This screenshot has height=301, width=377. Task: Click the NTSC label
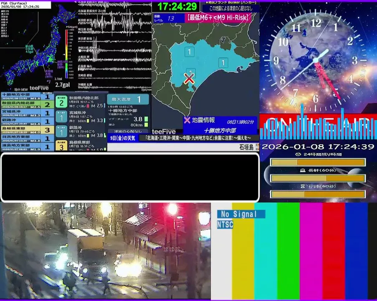225,224
